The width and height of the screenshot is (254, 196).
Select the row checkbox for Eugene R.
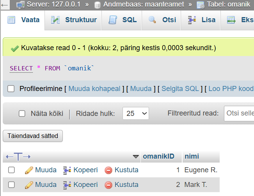[x=12, y=170]
